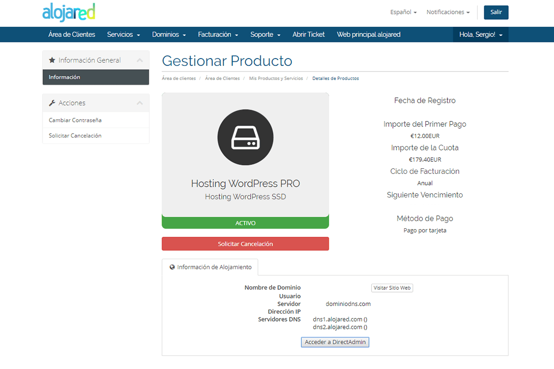Viewport: 554px width, 369px height.
Task: Click the hard drive product icon
Action: pyautogui.click(x=245, y=137)
